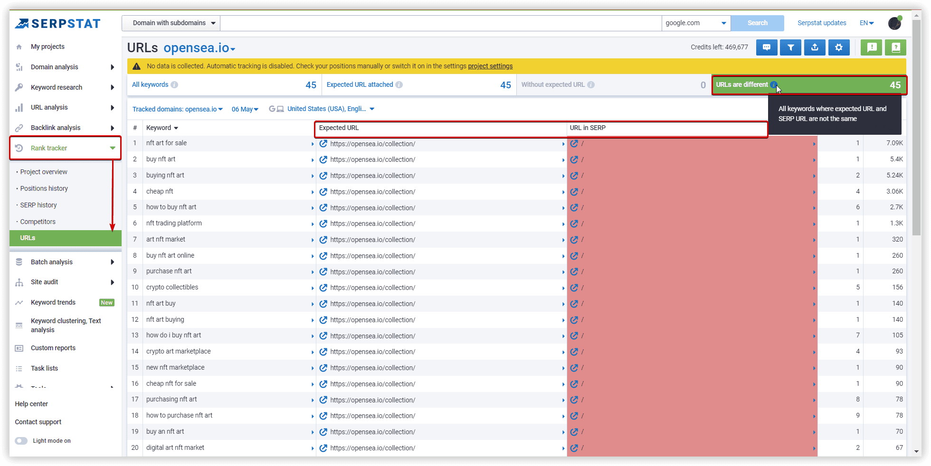The width and height of the screenshot is (931, 466).
Task: Open expected URL link icon for digital art nft market
Action: [323, 448]
